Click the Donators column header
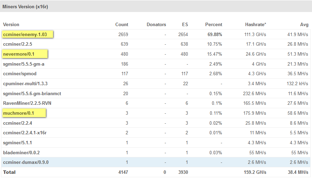312x180 pixels. click(156, 24)
